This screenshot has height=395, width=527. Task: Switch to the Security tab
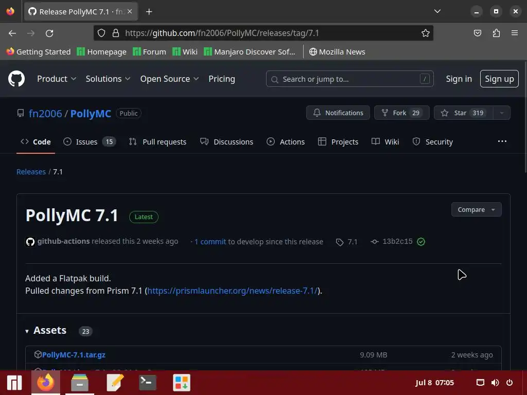click(432, 142)
